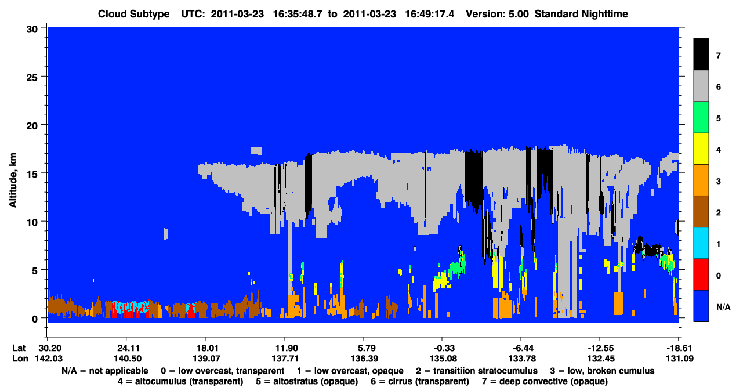This screenshot has height=387, width=754.
Task: Click the latitude value -6.44
Action: click(x=520, y=348)
